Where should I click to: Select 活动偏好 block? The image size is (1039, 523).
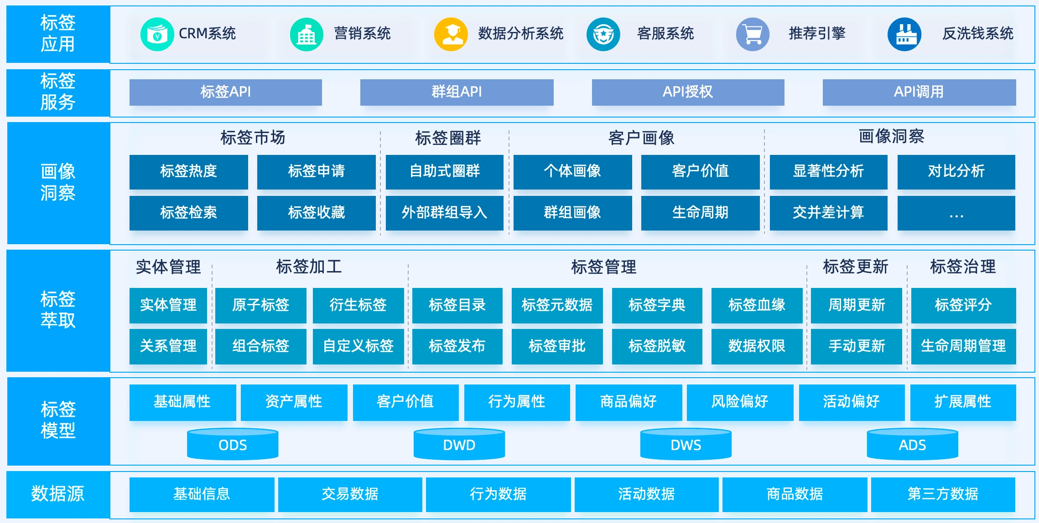pyautogui.click(x=852, y=402)
